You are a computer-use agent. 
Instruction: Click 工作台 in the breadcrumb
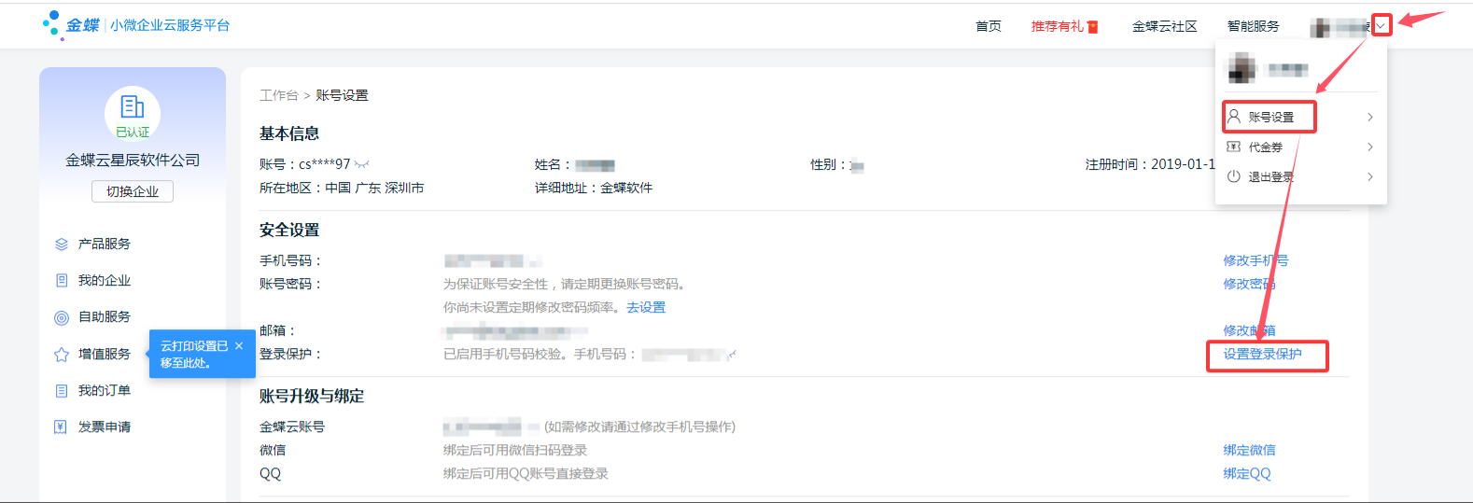tap(278, 95)
